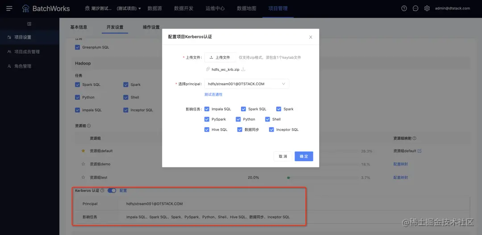
Task: Click the help icon next to Kerberos 认证
Action: 102,190
